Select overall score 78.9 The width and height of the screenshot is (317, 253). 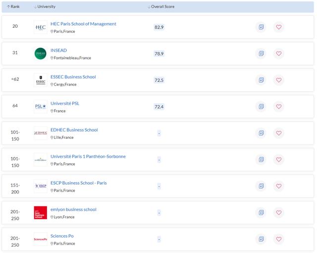(159, 54)
